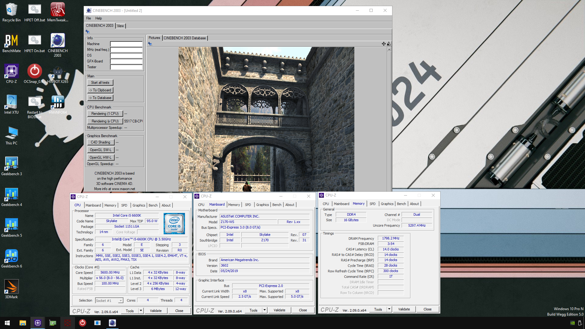The width and height of the screenshot is (585, 329).
Task: Select the BenchMate desktop icon
Action: pos(11,43)
